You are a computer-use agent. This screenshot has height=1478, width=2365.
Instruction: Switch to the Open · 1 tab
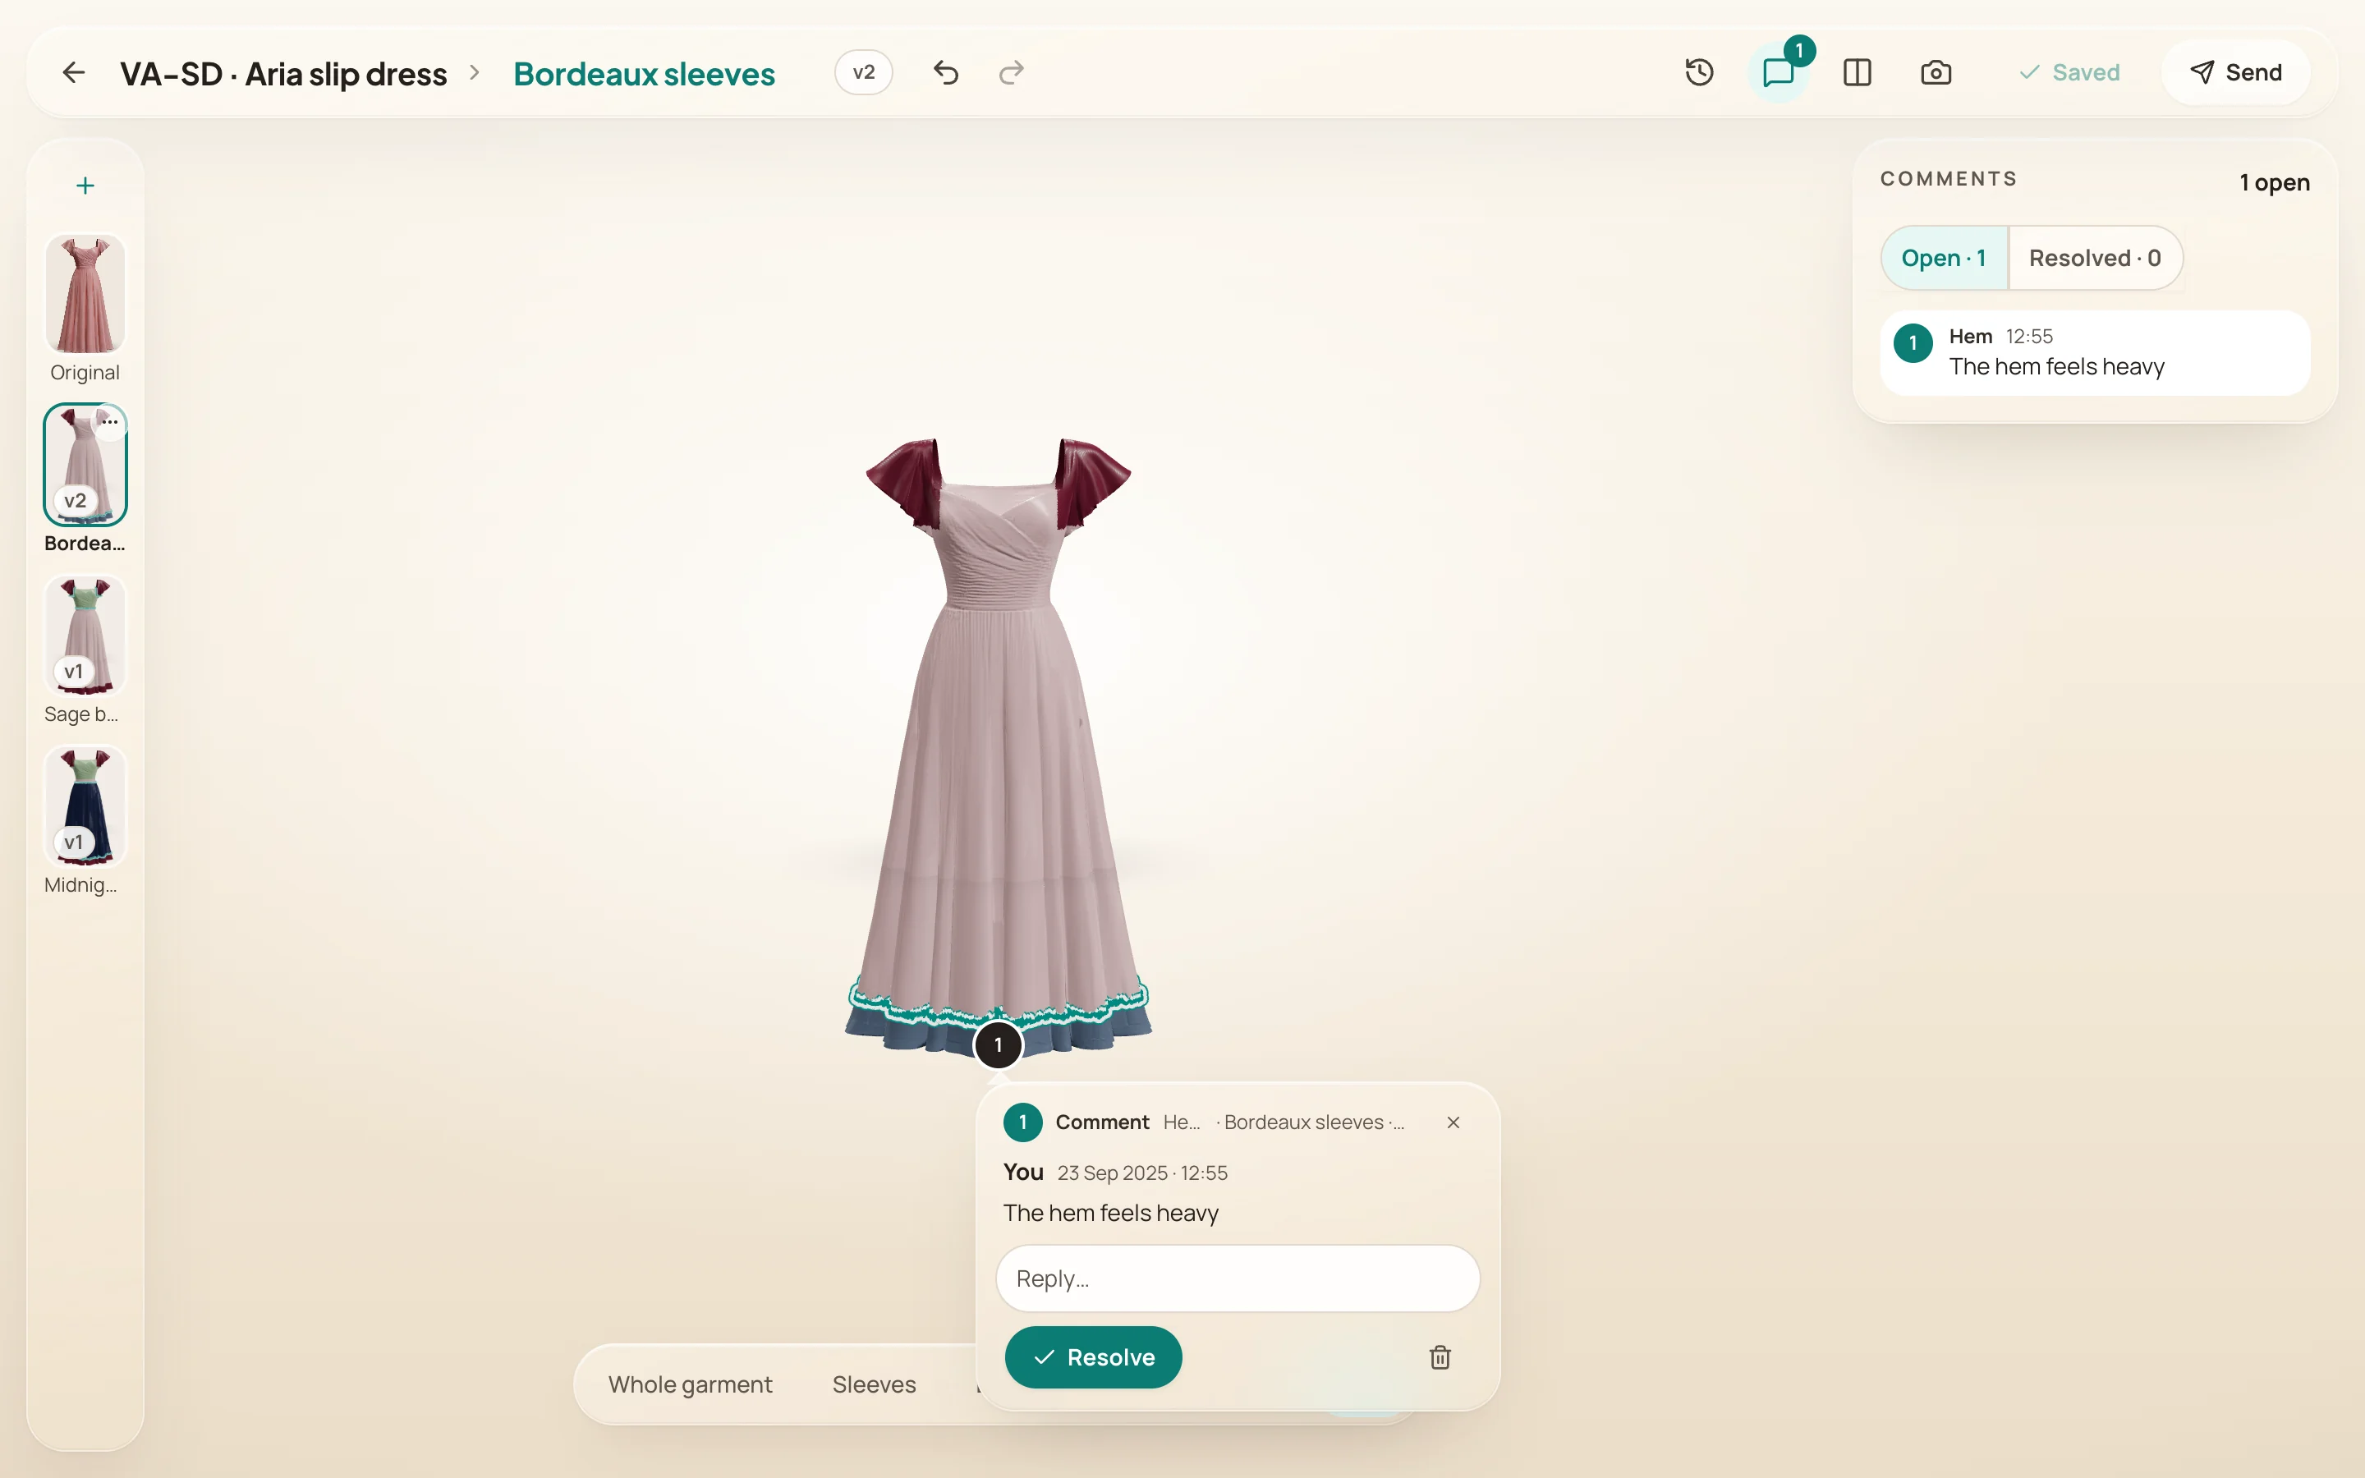tap(1943, 258)
